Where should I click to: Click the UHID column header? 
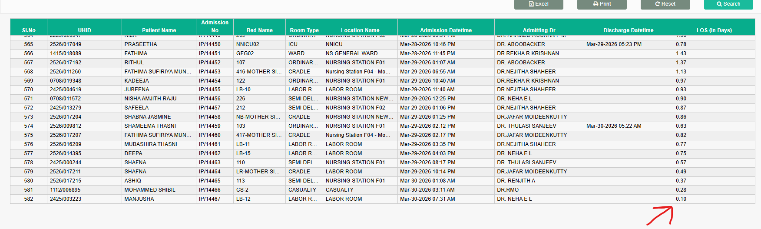[x=84, y=30]
